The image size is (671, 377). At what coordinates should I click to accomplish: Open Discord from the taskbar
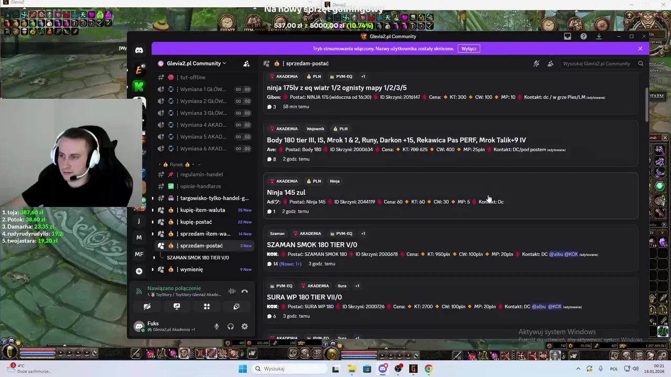click(383, 369)
